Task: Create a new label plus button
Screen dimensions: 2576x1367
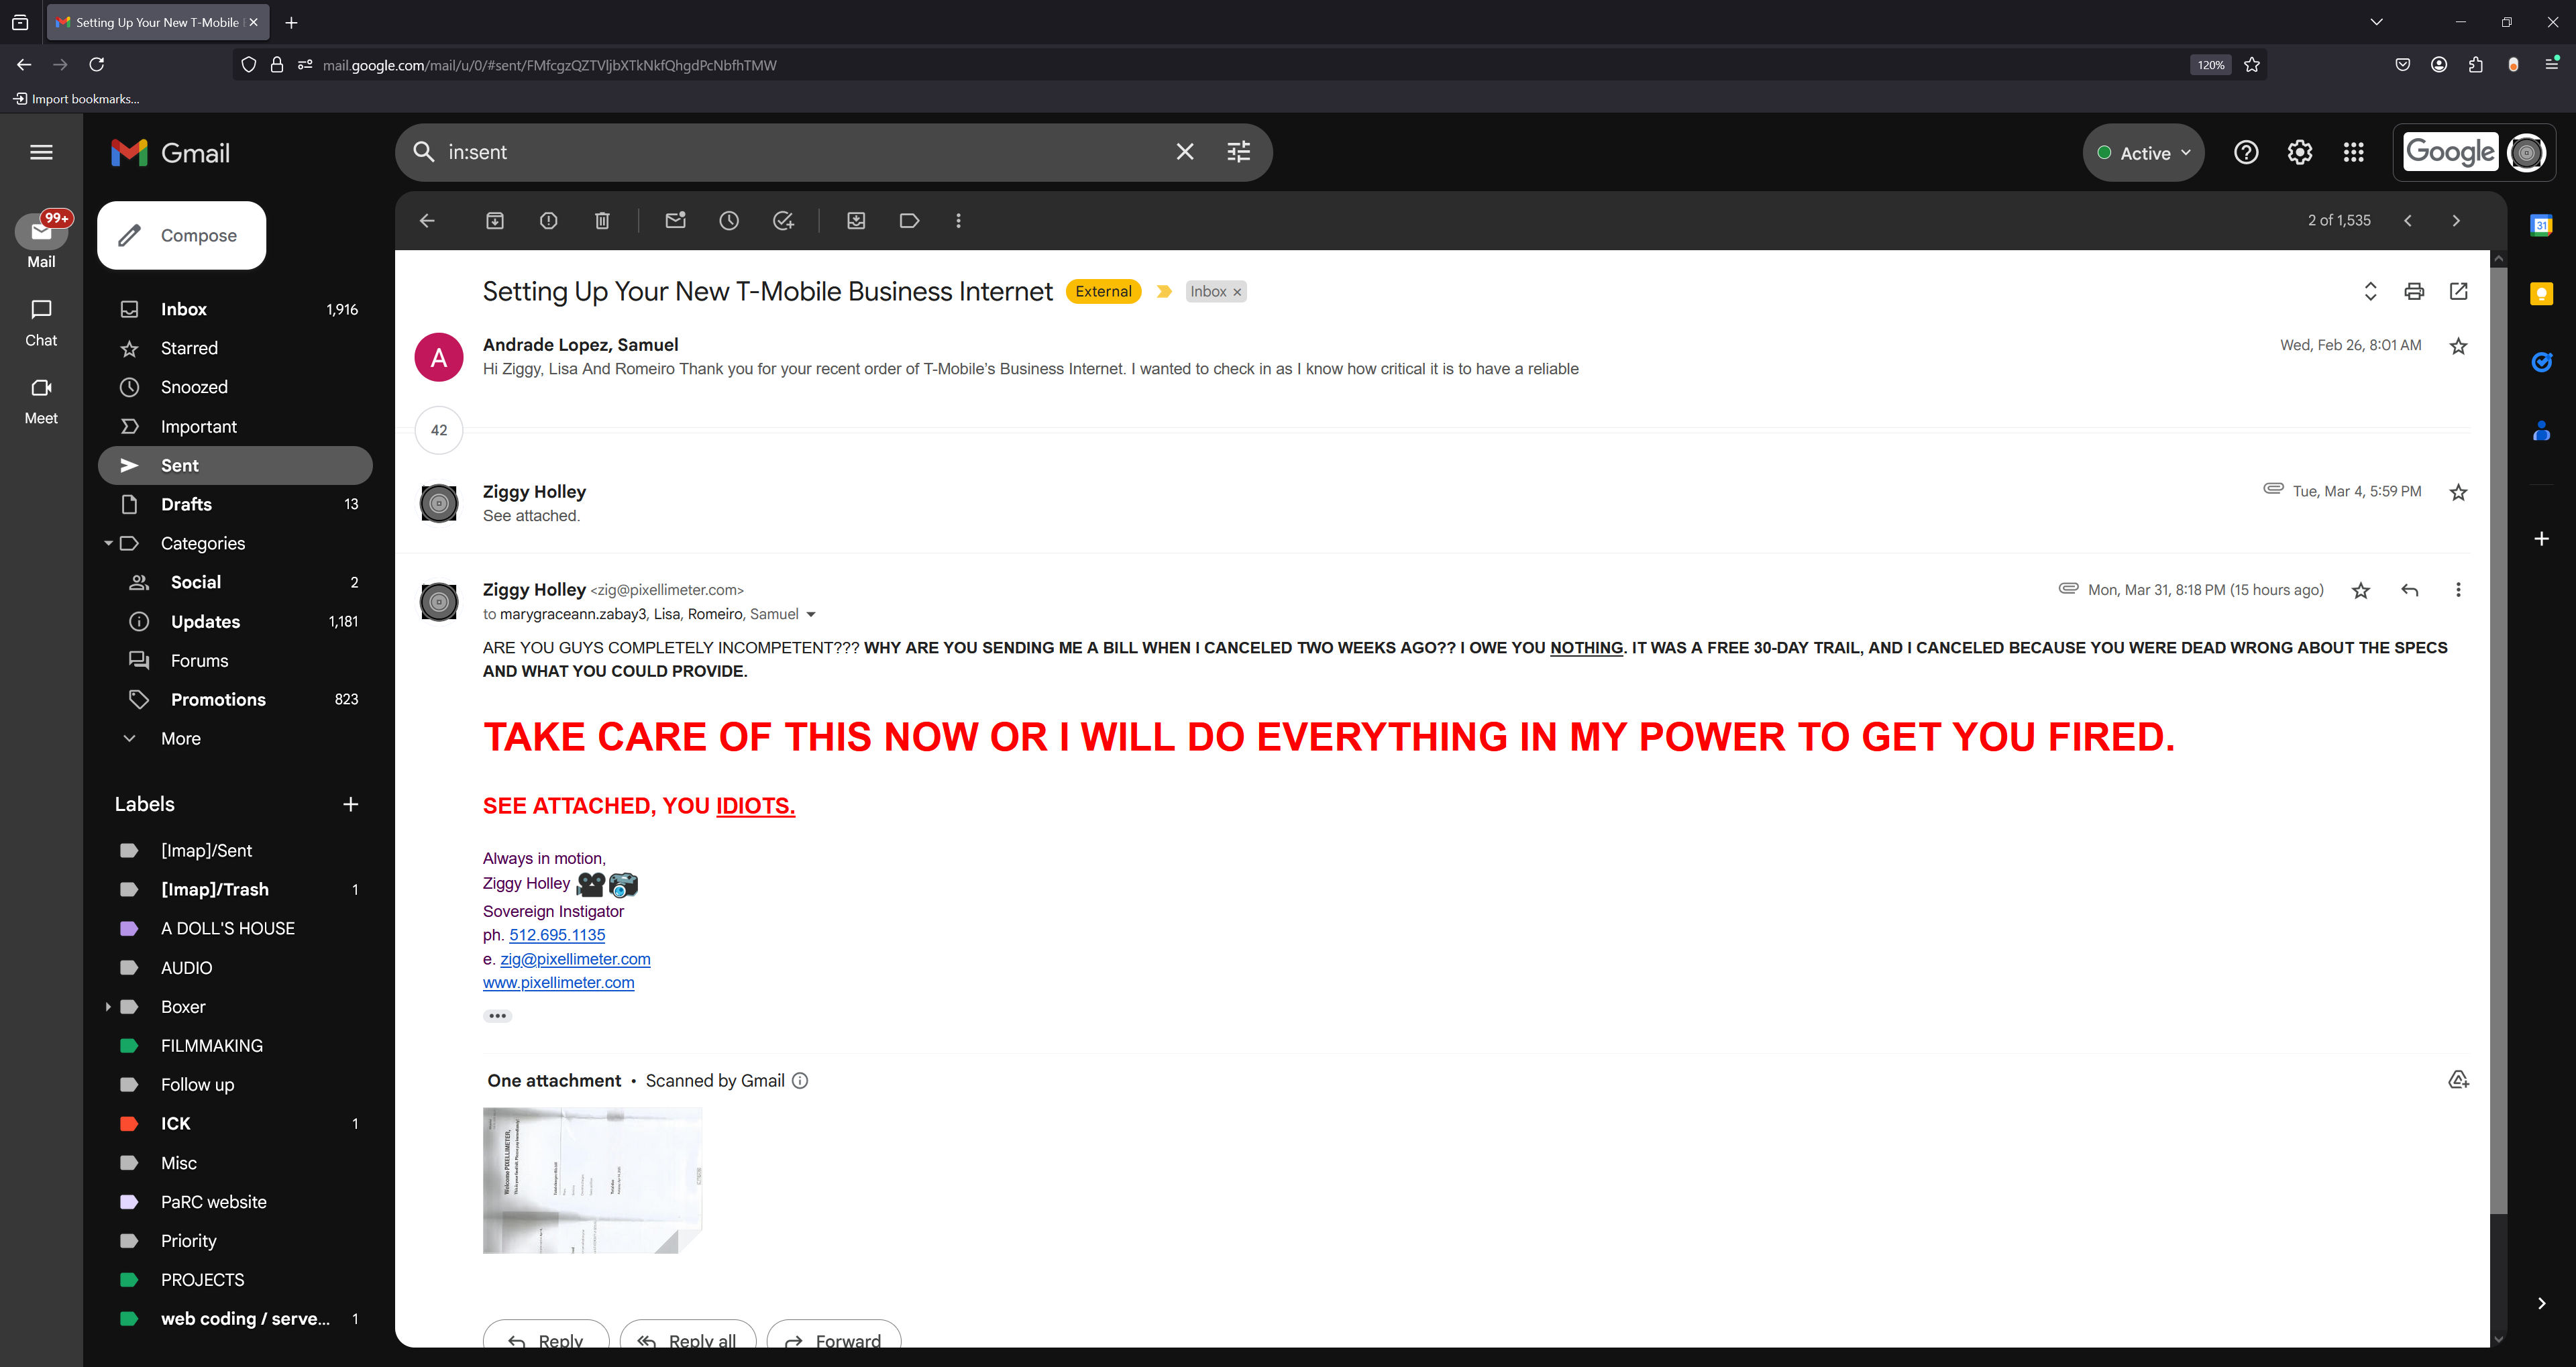Action: point(350,804)
